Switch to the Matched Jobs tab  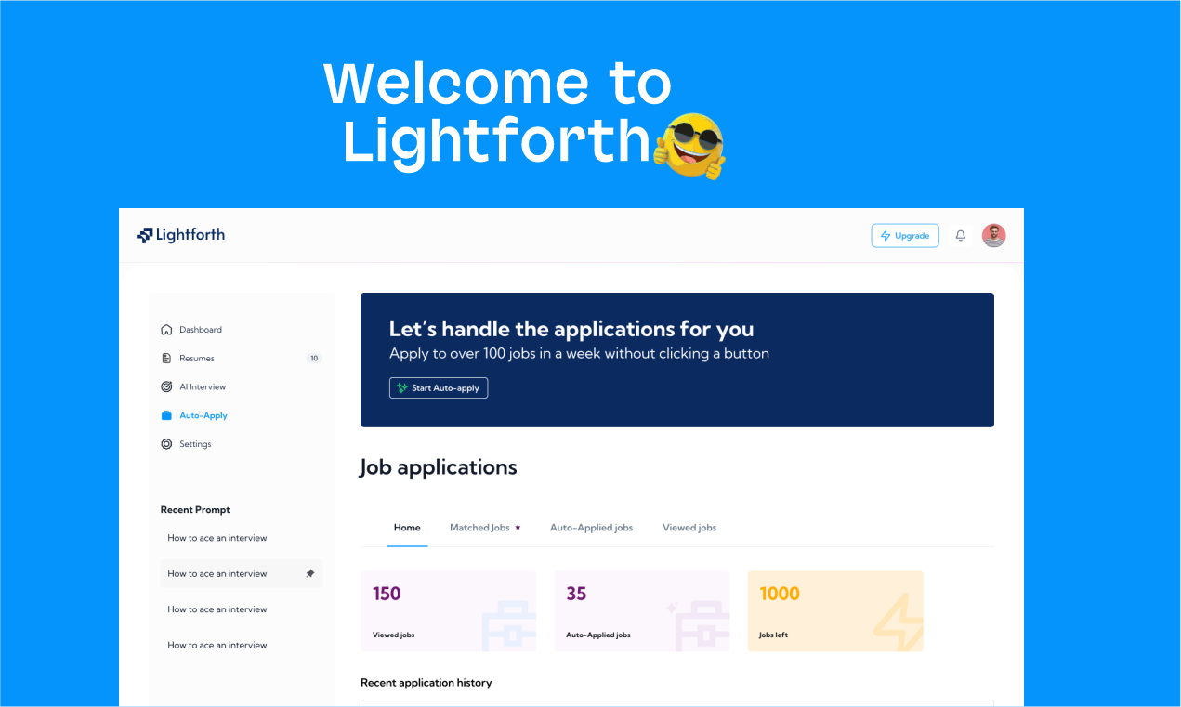point(479,528)
